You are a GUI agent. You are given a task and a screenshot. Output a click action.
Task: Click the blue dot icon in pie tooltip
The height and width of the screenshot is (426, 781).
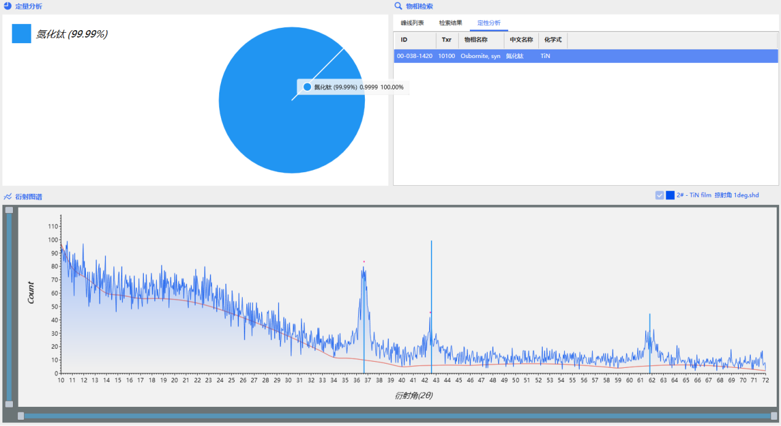(x=307, y=87)
